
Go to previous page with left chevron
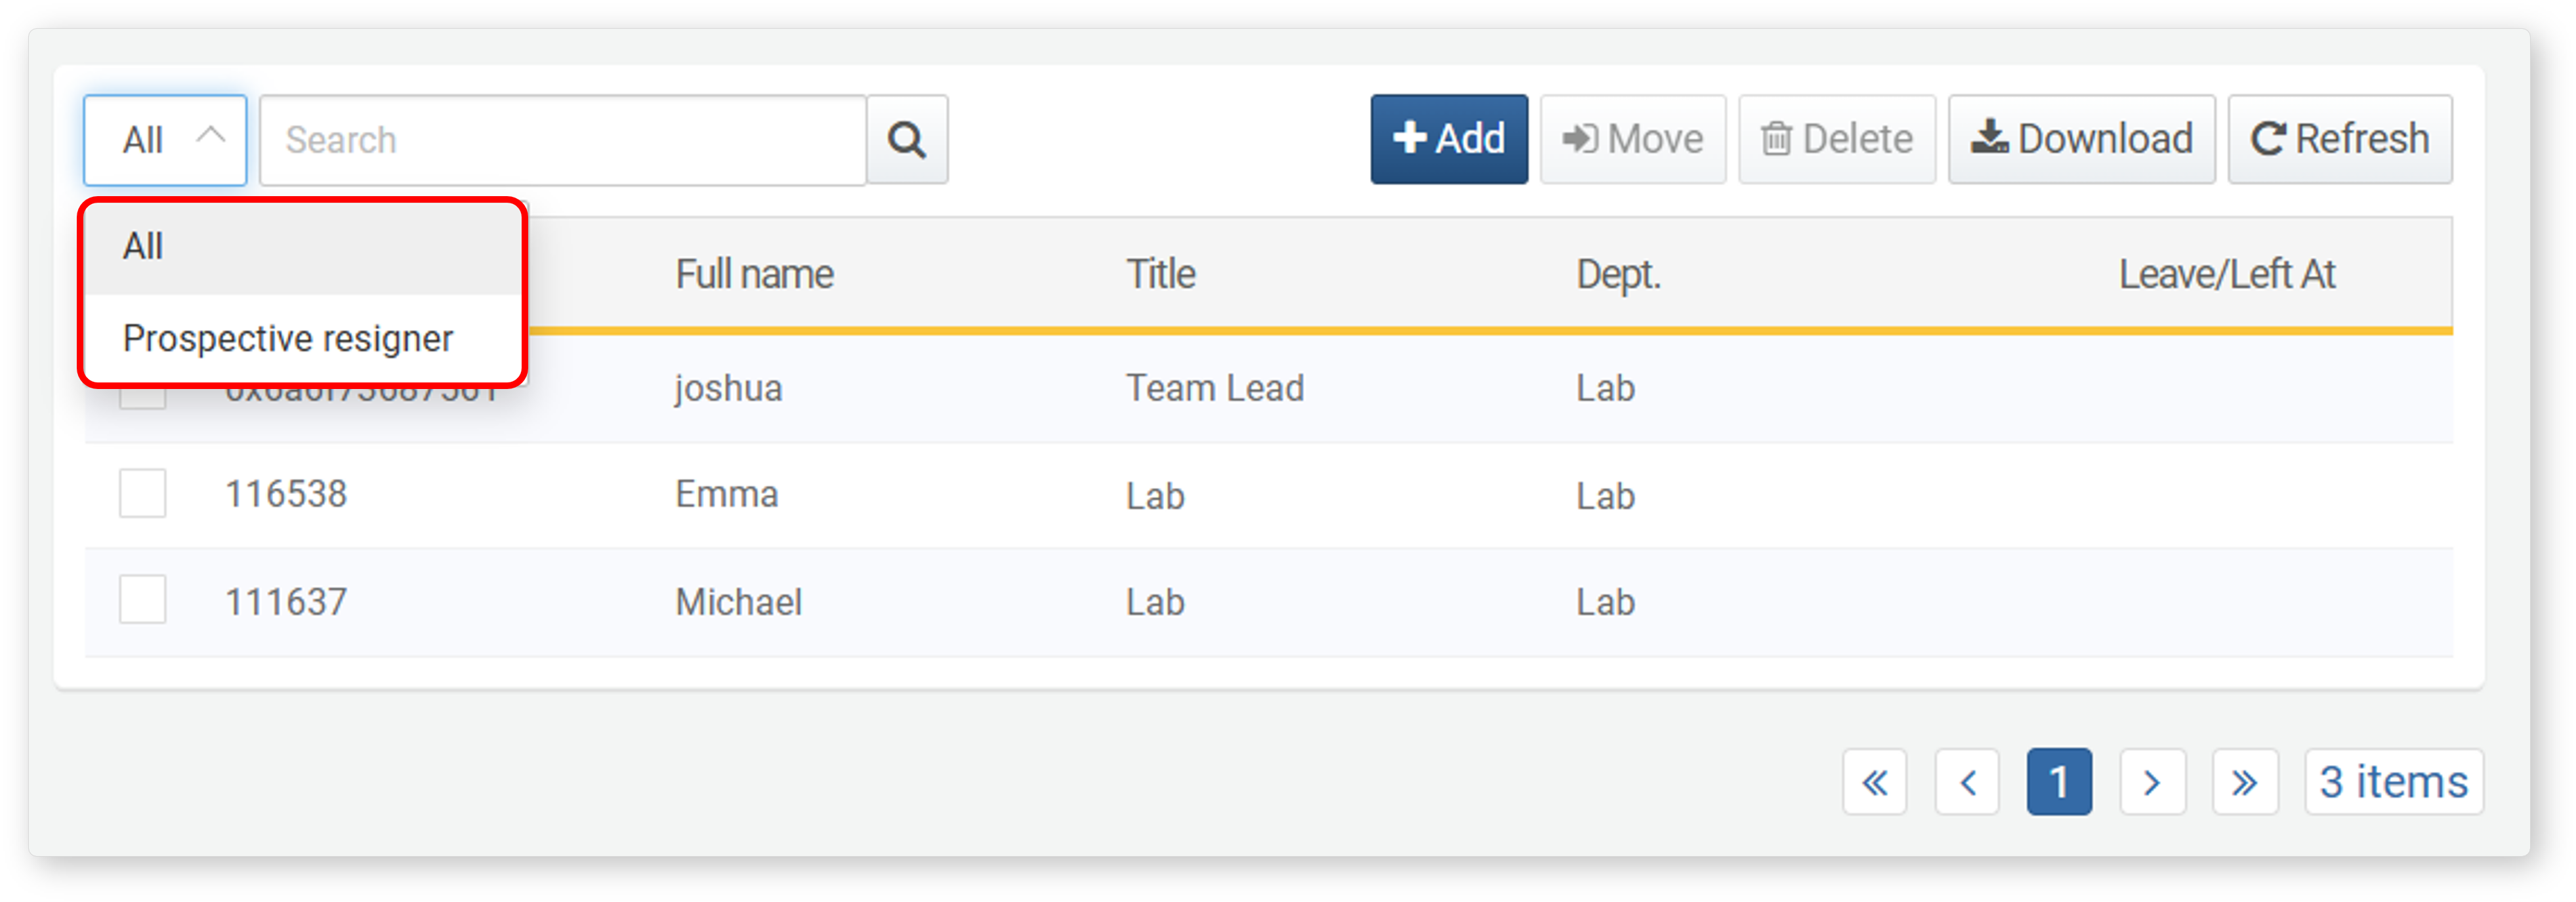[1967, 781]
